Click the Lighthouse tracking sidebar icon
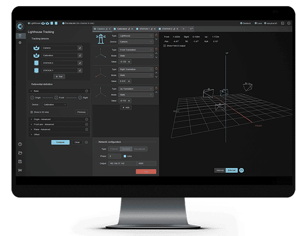 click(x=20, y=36)
